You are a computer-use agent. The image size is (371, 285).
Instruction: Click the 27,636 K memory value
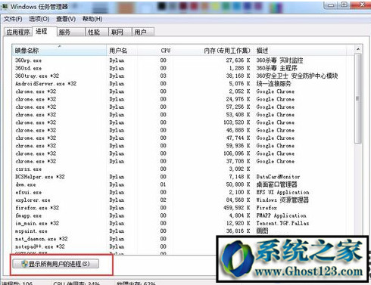pos(238,60)
